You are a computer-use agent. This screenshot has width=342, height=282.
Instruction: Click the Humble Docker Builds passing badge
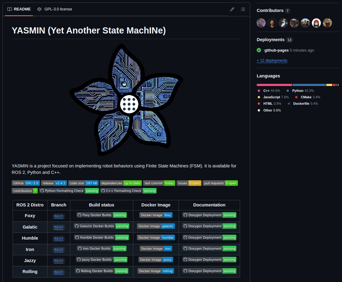[x=101, y=237]
